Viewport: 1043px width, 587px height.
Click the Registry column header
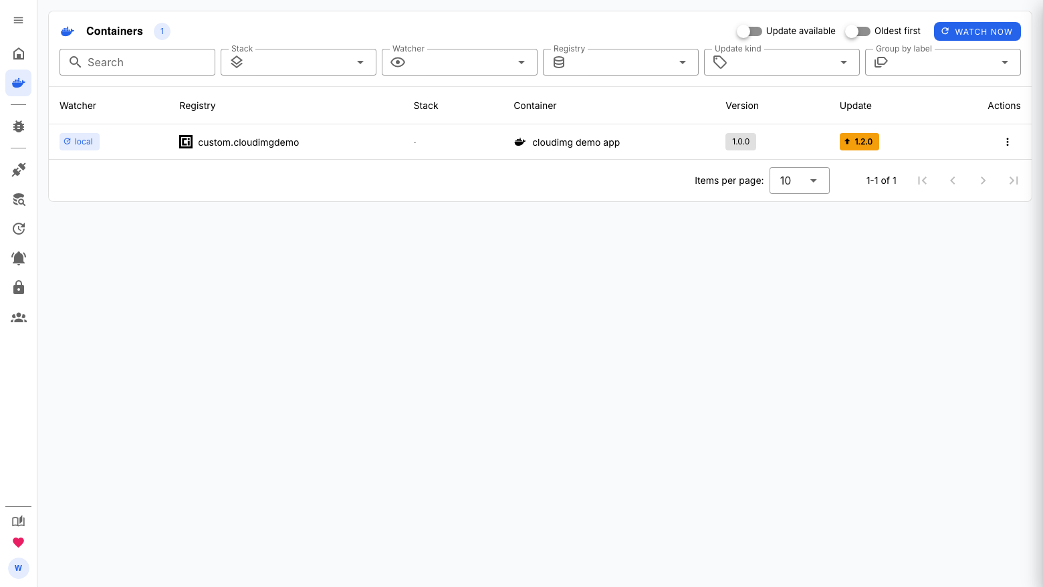[197, 106]
